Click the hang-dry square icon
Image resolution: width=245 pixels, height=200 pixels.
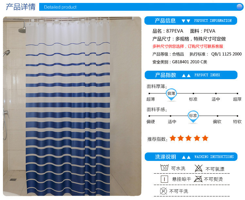pyautogui.click(x=164, y=179)
